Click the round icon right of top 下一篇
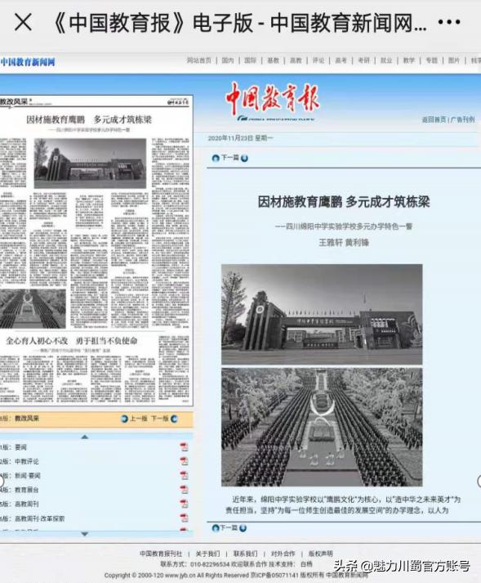The width and height of the screenshot is (481, 583). 244,158
